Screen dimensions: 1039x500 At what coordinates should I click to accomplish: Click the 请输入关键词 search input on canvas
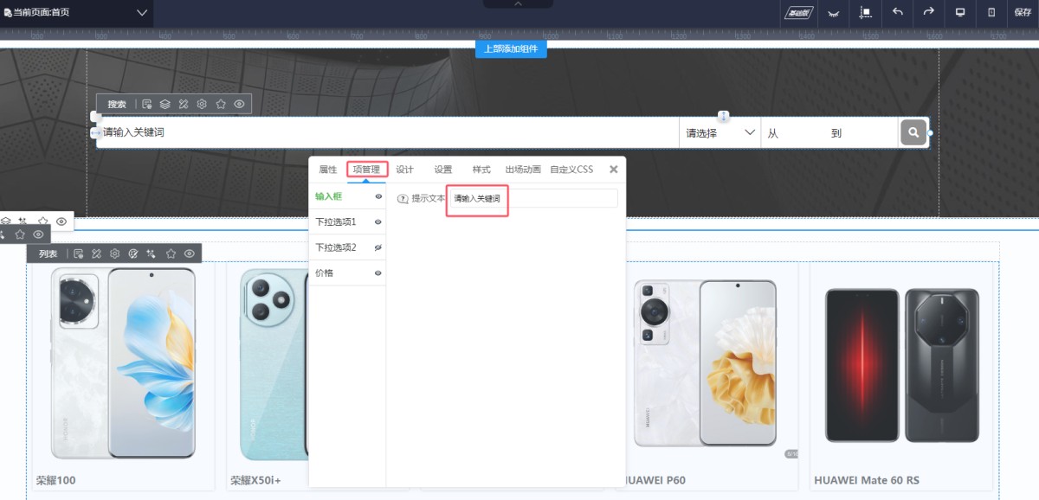click(387, 133)
